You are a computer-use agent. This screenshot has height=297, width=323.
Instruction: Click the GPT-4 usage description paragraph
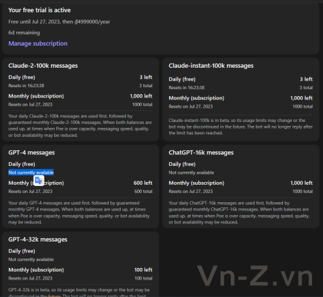(x=79, y=212)
